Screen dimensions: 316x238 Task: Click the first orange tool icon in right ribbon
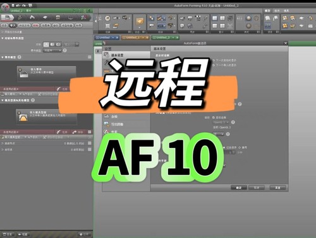point(285,18)
